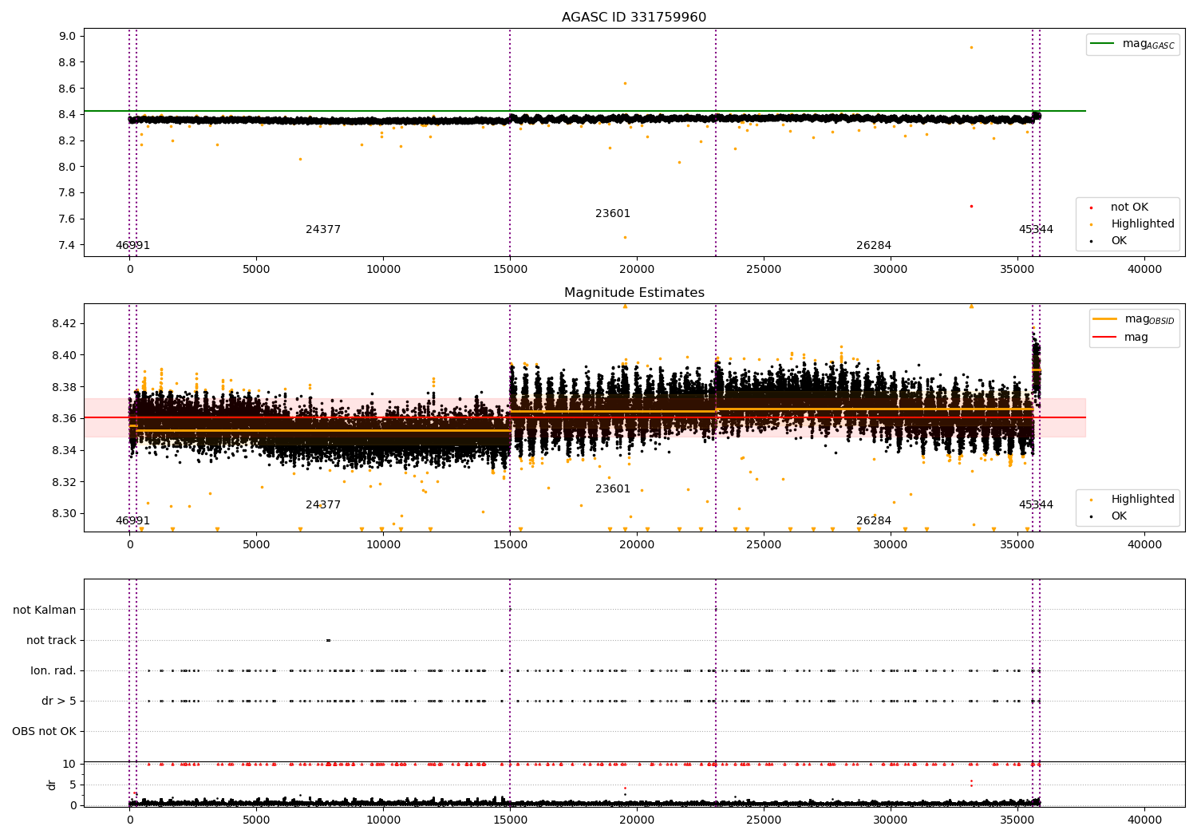
Task: Click obsid label 46991 in the top plot
Action: 132,246
